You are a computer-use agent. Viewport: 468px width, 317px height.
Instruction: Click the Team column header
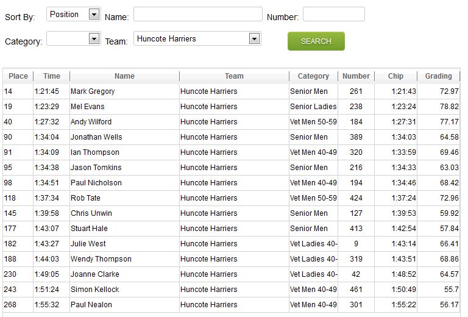click(234, 76)
